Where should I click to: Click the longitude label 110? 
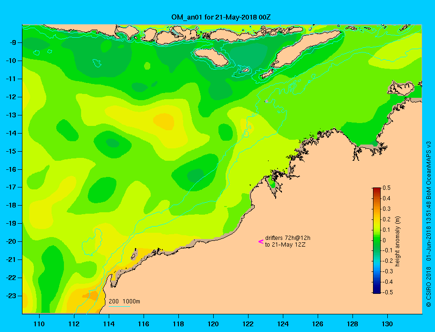(x=39, y=324)
